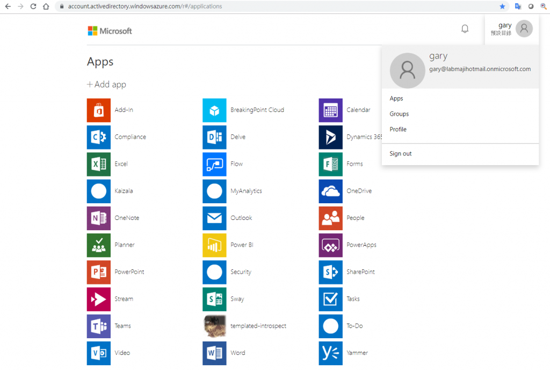Collapse the gary account dropdown header
The height and width of the screenshot is (370, 550).
(x=512, y=29)
